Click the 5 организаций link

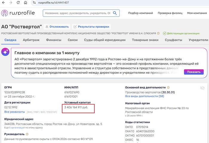[x=17, y=128]
